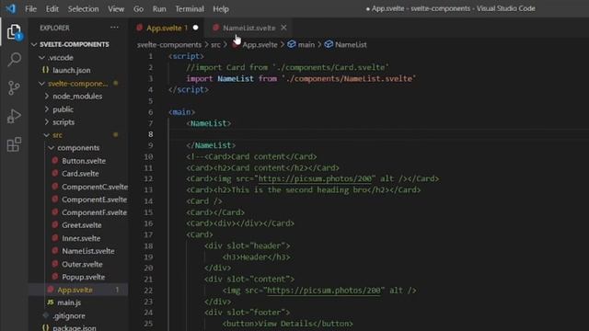589x331 pixels.
Task: Open the Selection menu
Action: click(83, 8)
